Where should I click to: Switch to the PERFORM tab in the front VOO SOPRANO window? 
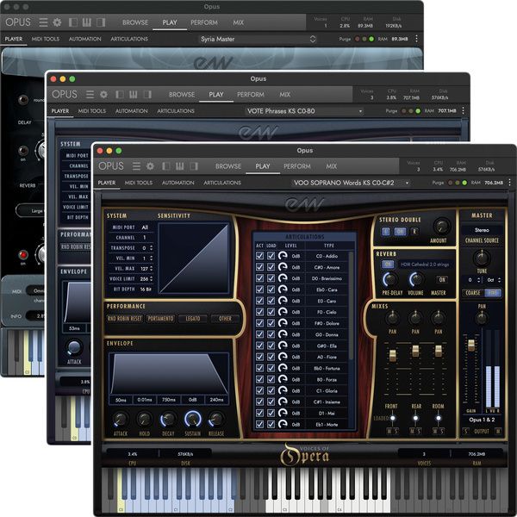[297, 166]
